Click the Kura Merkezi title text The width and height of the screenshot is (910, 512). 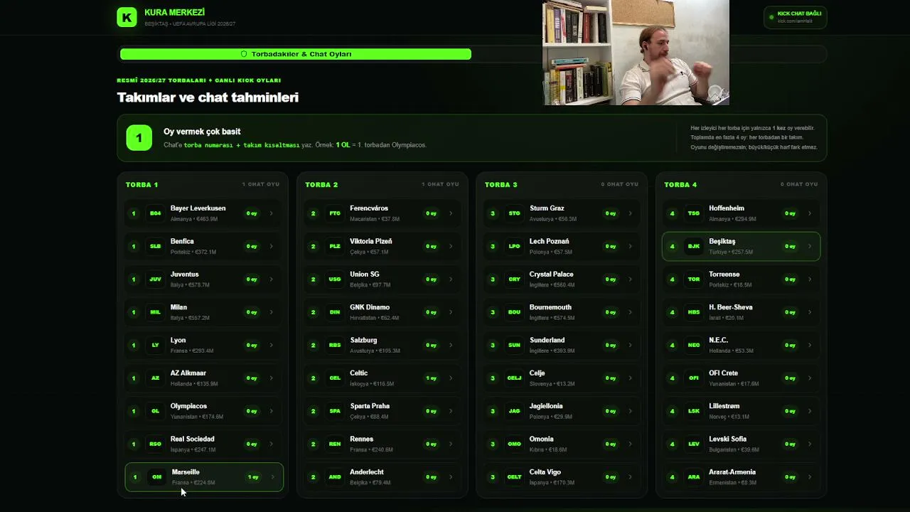point(174,13)
